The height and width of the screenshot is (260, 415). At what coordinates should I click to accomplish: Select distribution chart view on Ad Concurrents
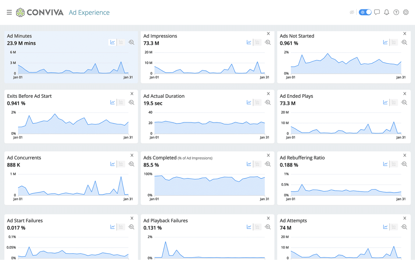tap(121, 164)
